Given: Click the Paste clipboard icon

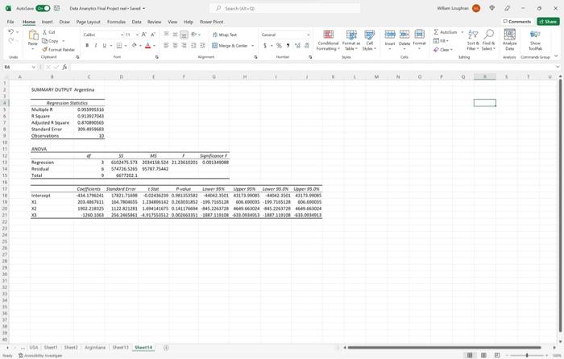Looking at the screenshot, I should [x=33, y=35].
